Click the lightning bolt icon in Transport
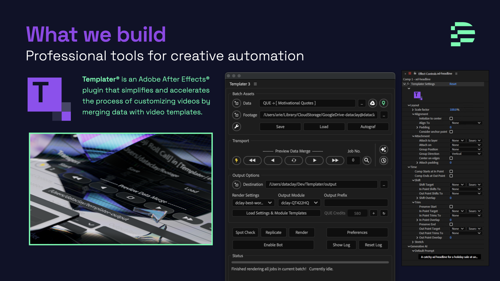 (x=236, y=161)
